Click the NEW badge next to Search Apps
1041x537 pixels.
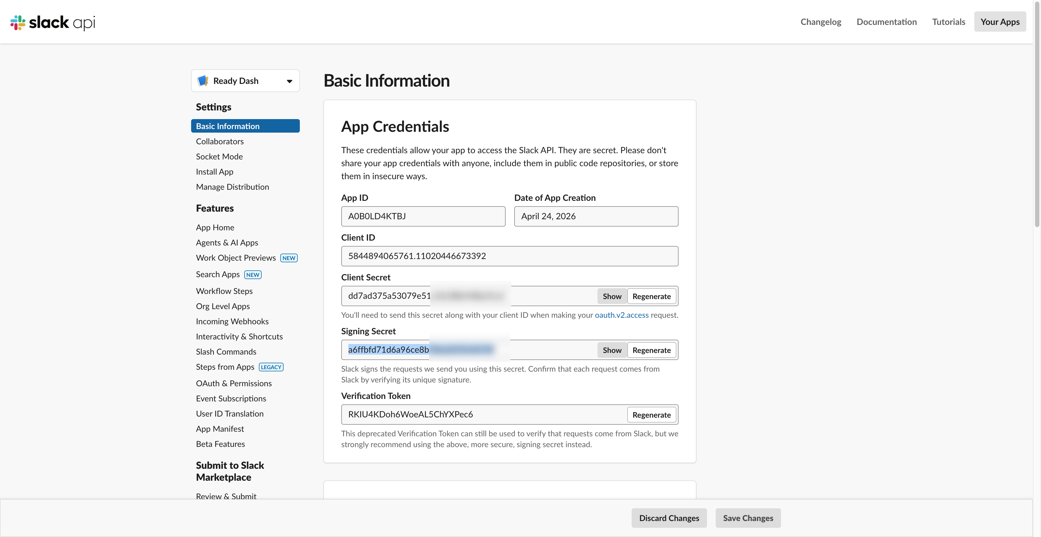(253, 275)
